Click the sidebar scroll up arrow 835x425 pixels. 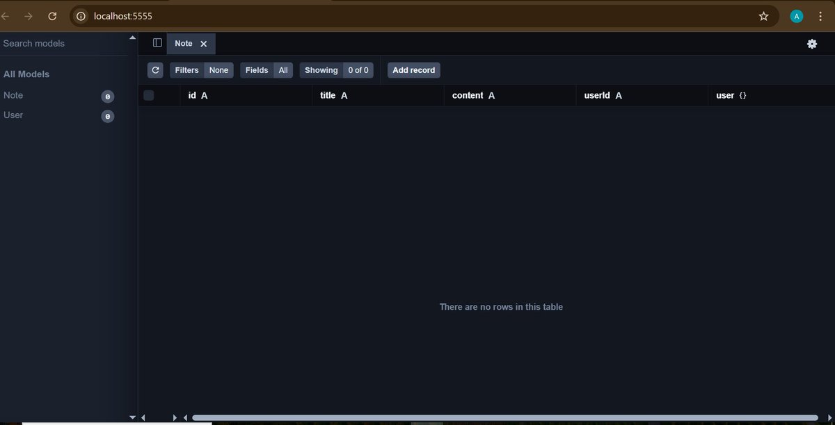pyautogui.click(x=132, y=37)
